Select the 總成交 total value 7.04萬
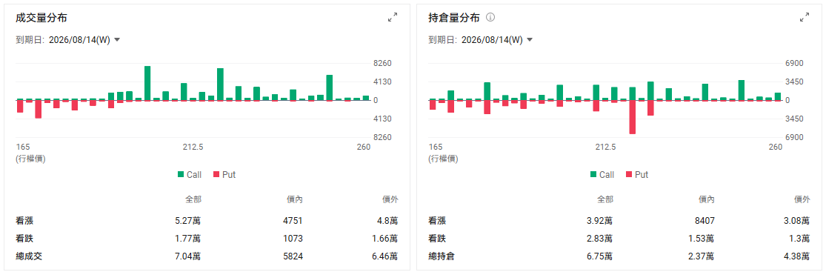The height and width of the screenshot is (272, 826). click(x=187, y=256)
